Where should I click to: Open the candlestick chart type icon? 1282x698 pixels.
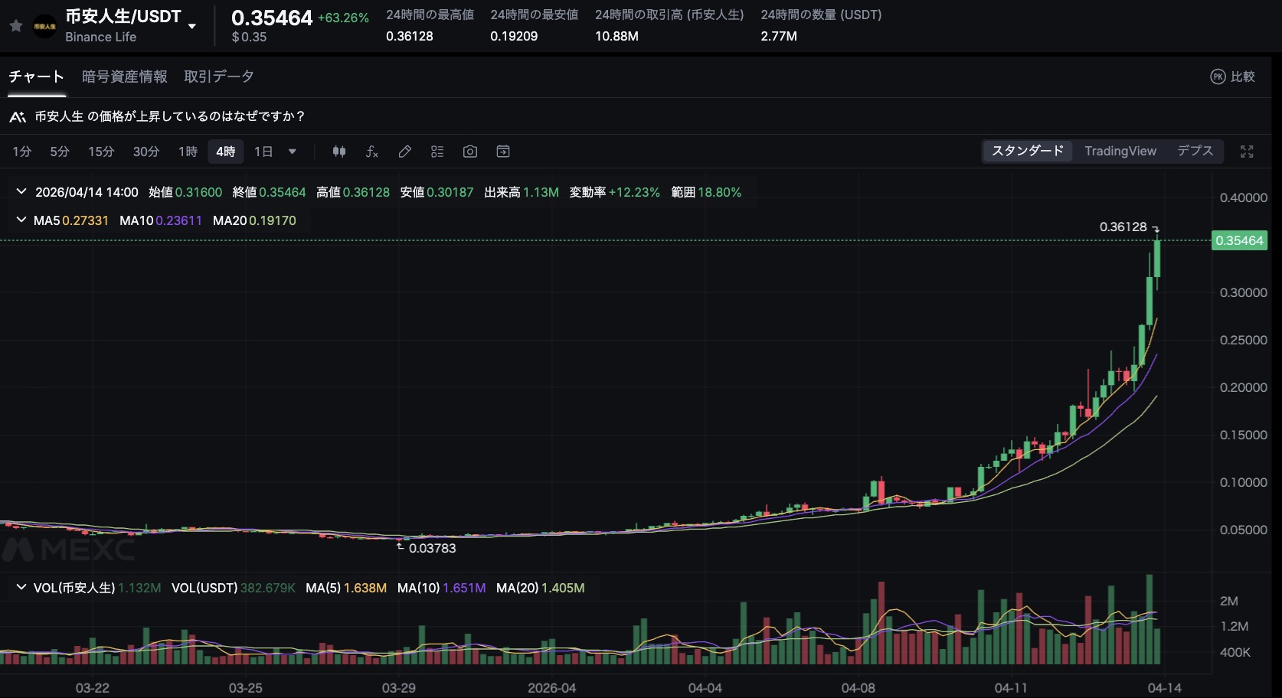(x=339, y=152)
